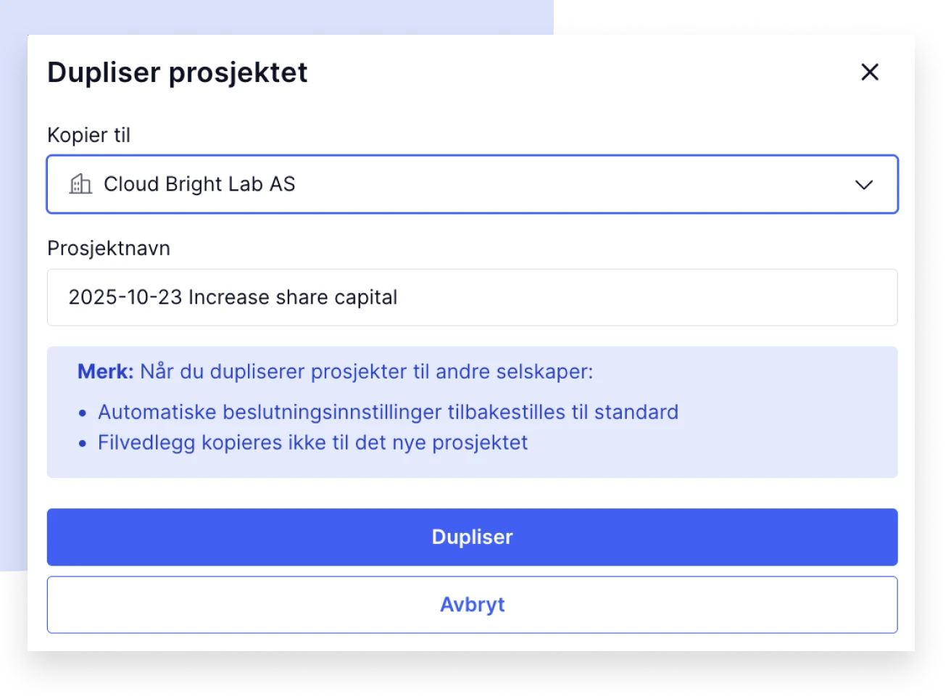This screenshot has height=699, width=951.
Task: Click the light blue backdrop outside the dialog
Action: coord(13,290)
